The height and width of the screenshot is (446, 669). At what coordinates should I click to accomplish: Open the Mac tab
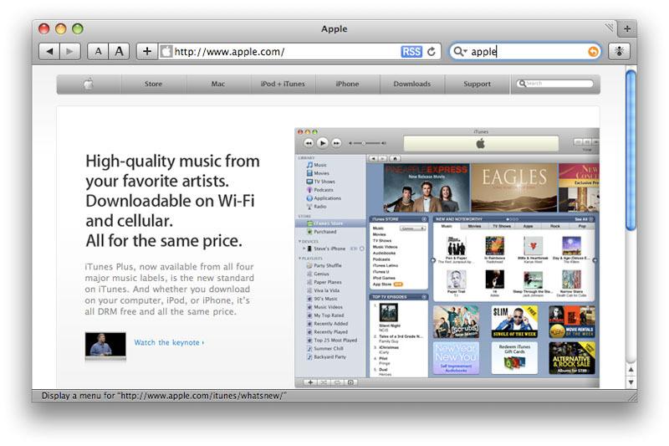[x=218, y=84]
